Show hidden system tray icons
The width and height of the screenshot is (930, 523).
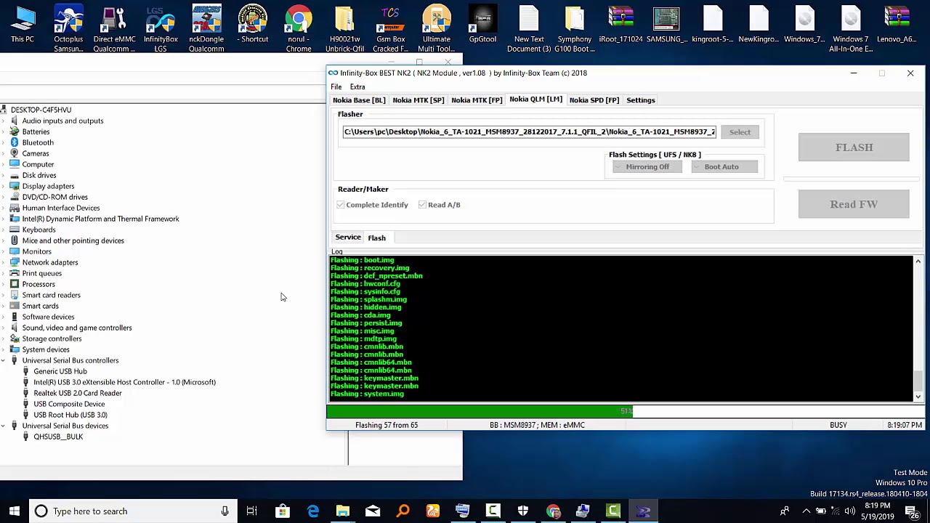[x=806, y=511]
